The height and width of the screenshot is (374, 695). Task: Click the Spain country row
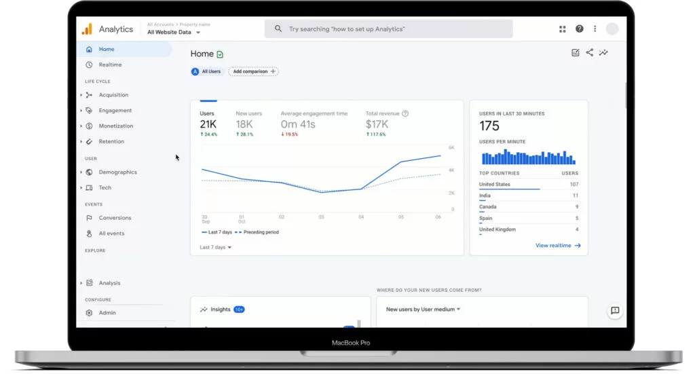(528, 219)
